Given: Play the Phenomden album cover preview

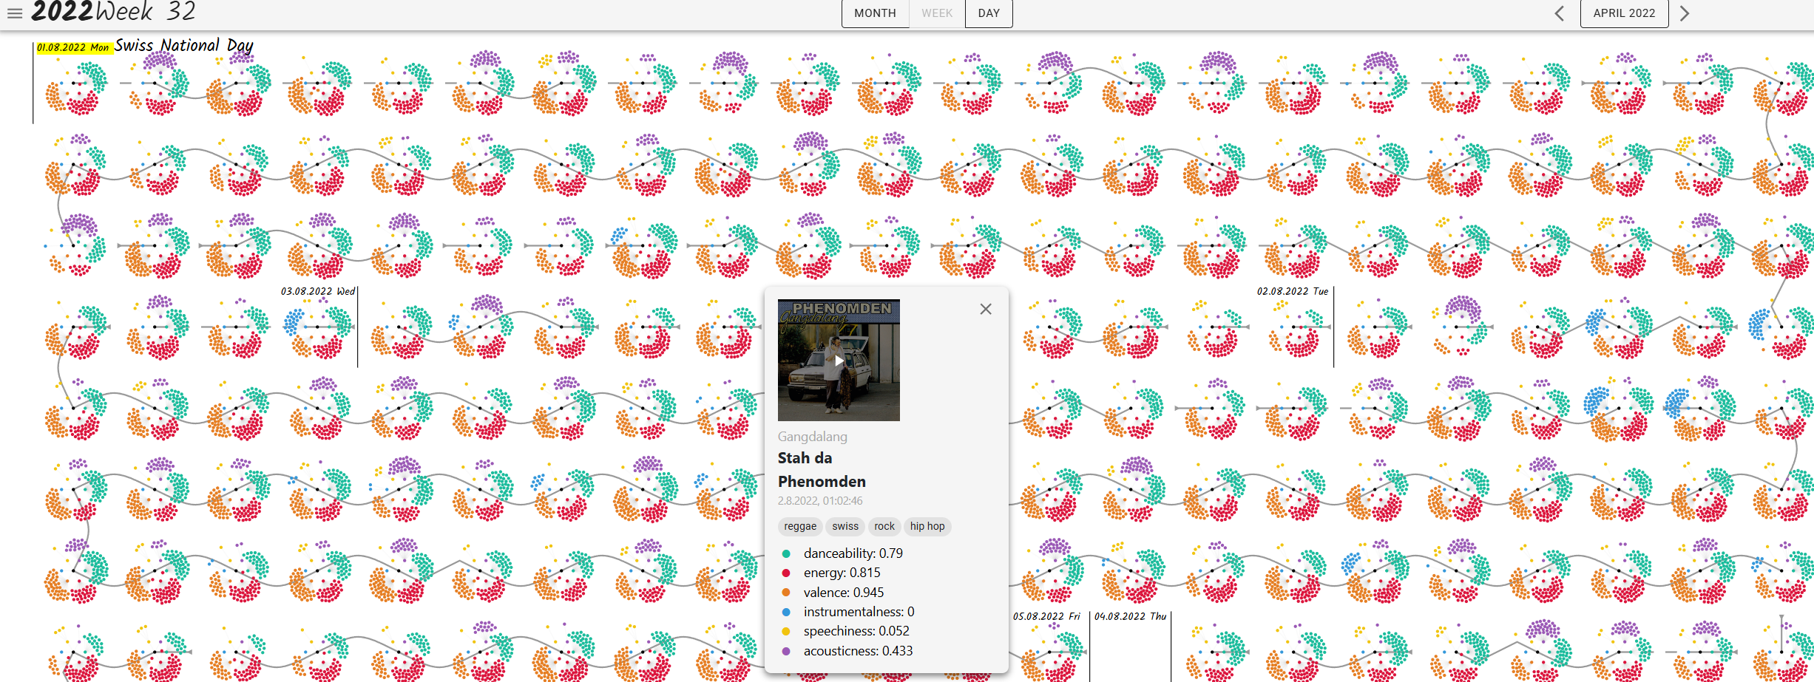Looking at the screenshot, I should 839,360.
